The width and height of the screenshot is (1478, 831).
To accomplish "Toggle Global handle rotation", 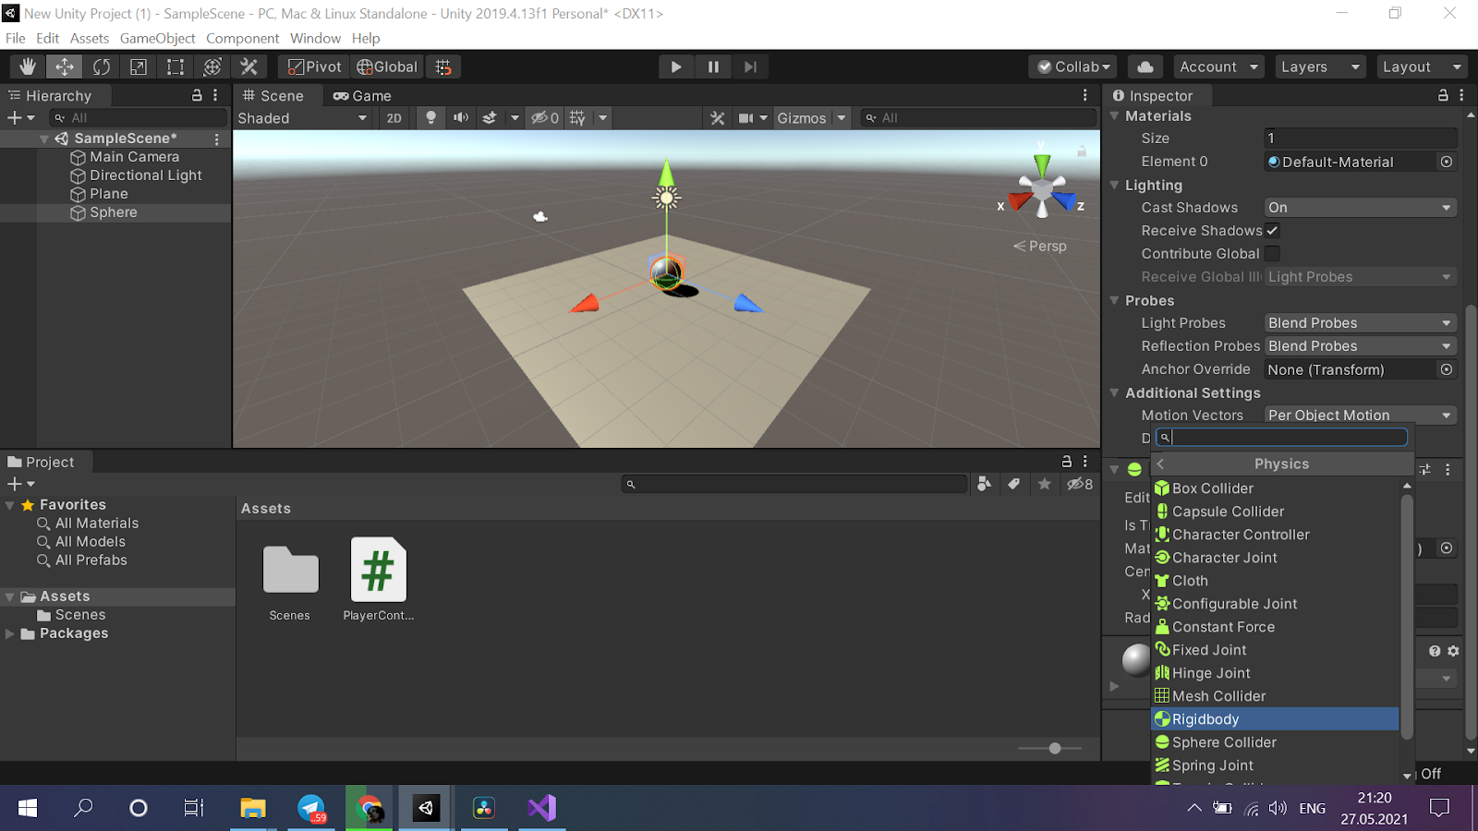I will coord(387,66).
